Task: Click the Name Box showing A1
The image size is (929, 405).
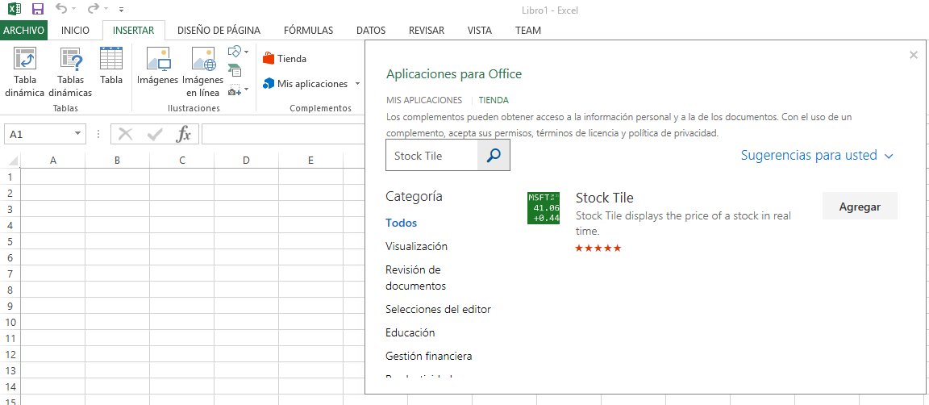Action: pos(39,134)
